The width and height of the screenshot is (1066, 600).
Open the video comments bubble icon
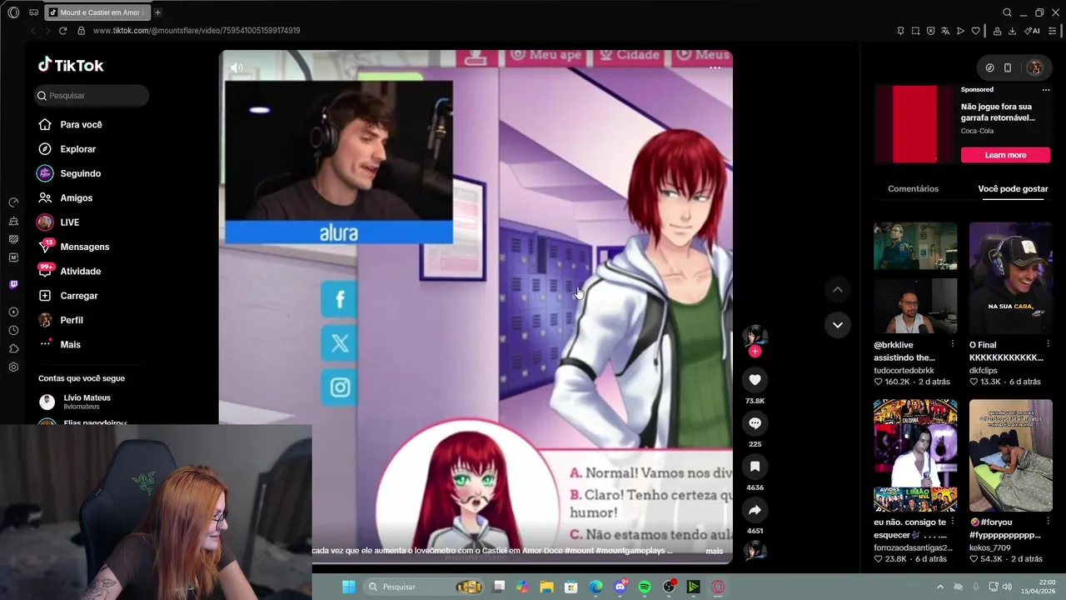point(755,423)
